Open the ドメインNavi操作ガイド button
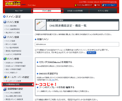The image size is (122, 101). click(84, 5)
